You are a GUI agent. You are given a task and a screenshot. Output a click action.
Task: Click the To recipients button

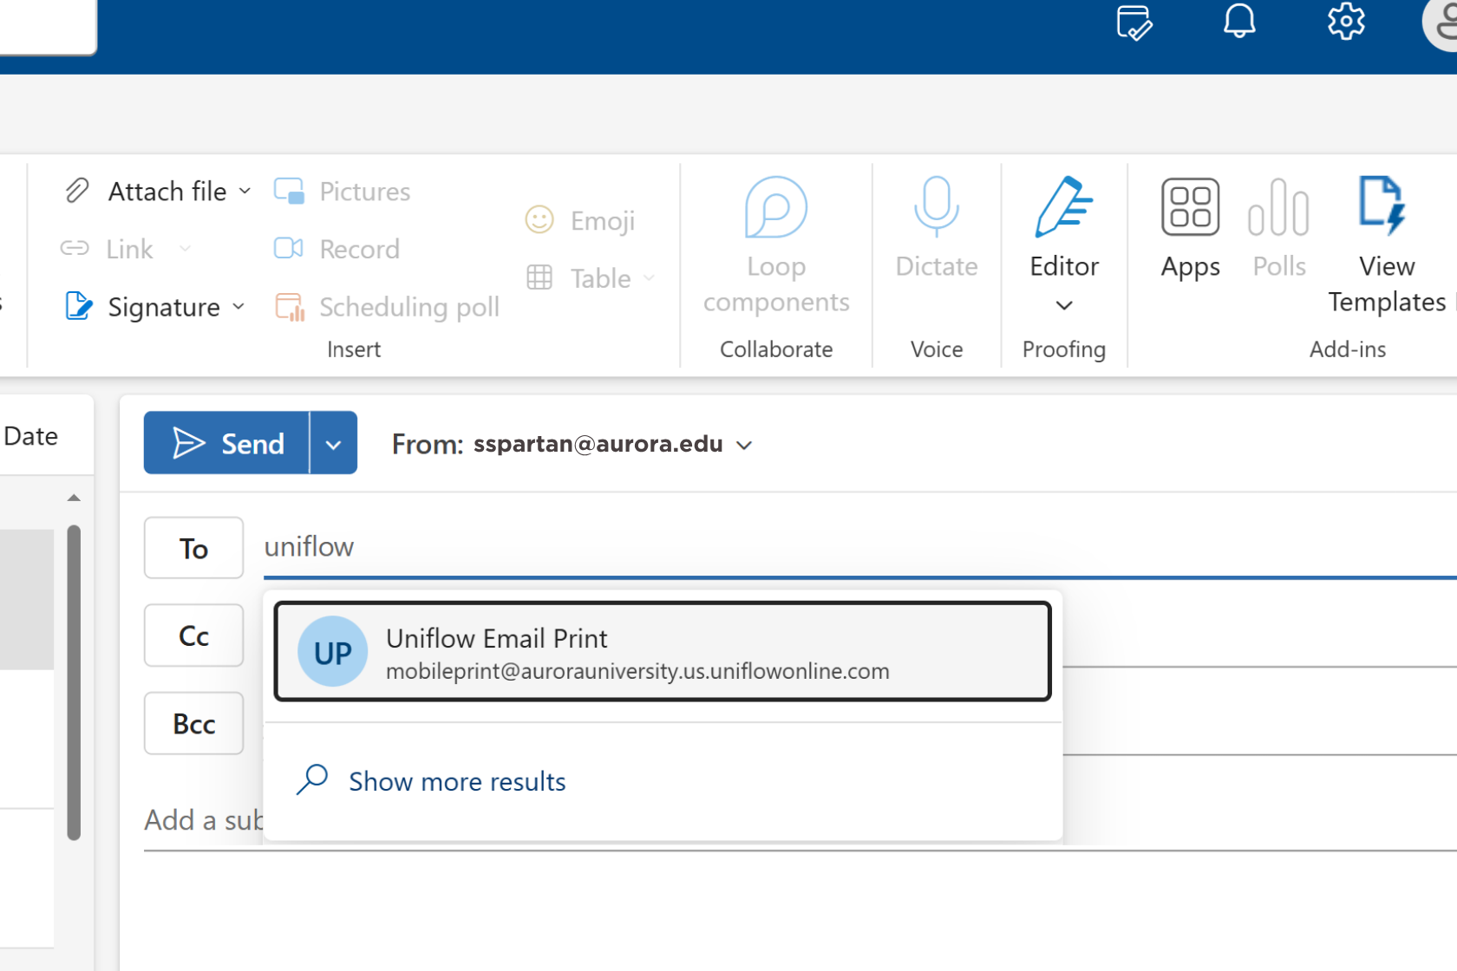(193, 548)
